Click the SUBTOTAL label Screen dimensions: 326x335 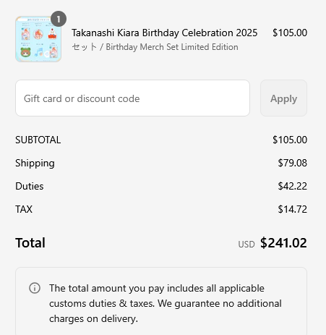(x=38, y=140)
